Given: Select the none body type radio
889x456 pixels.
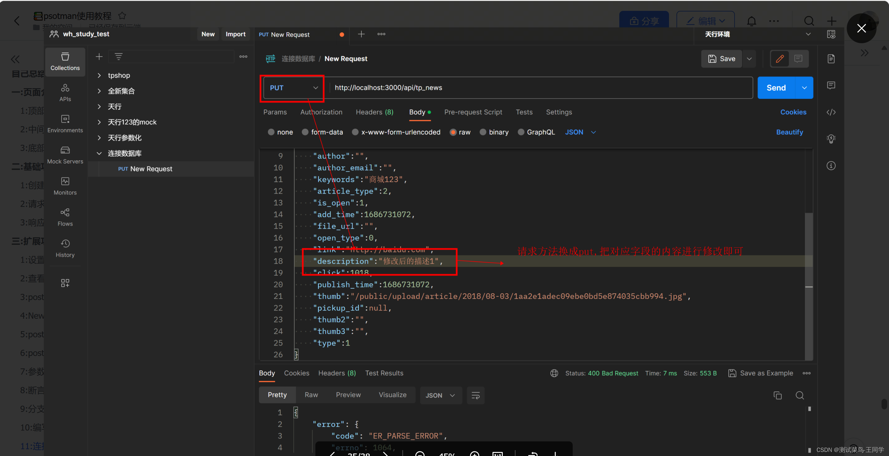Looking at the screenshot, I should click(271, 132).
